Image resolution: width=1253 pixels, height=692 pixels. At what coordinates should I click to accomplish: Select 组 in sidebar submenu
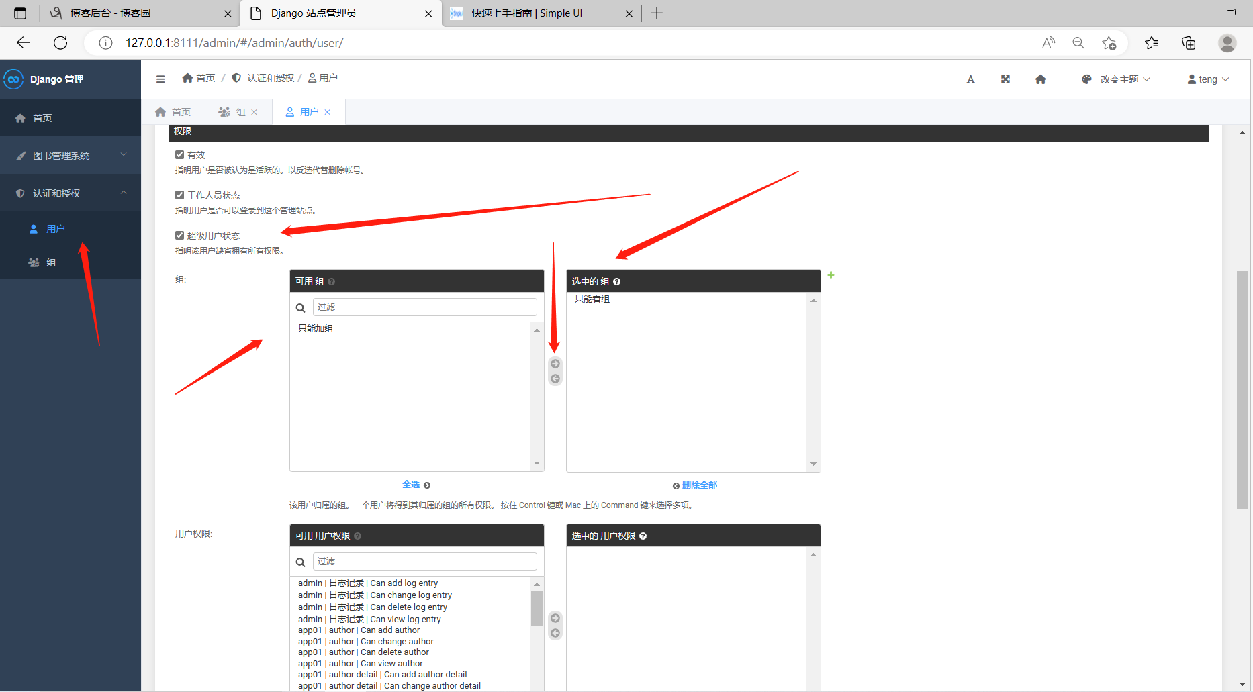71,262
